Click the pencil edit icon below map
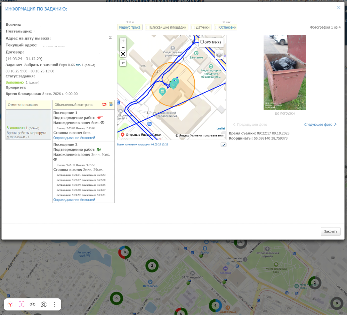This screenshot has height=315, width=347. [x=223, y=144]
